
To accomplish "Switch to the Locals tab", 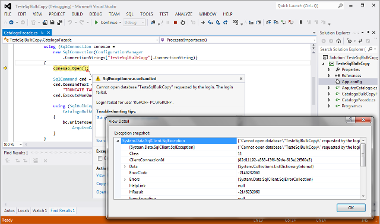I will 24,211.
